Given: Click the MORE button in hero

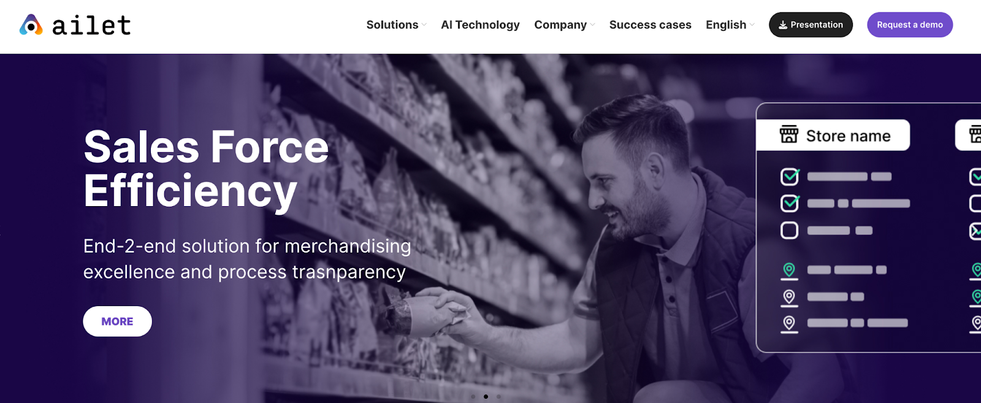Looking at the screenshot, I should coord(117,321).
